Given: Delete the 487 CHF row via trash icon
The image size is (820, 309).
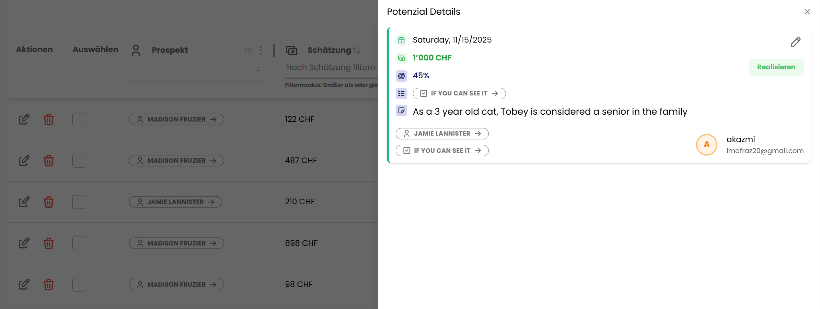Looking at the screenshot, I should tap(49, 161).
